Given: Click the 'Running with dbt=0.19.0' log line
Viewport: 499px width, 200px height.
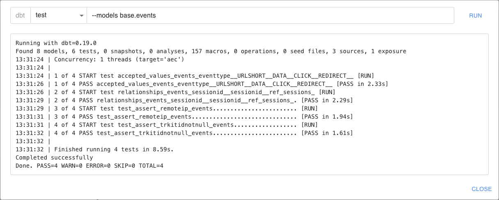Looking at the screenshot, I should click(56, 43).
